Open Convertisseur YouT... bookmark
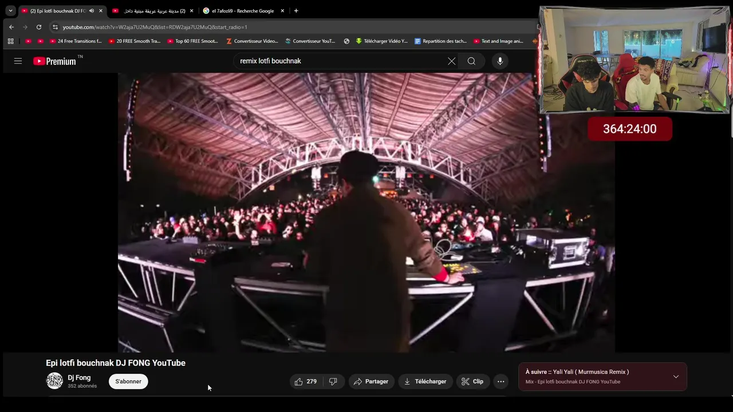Viewport: 733px width, 412px height. [310, 41]
